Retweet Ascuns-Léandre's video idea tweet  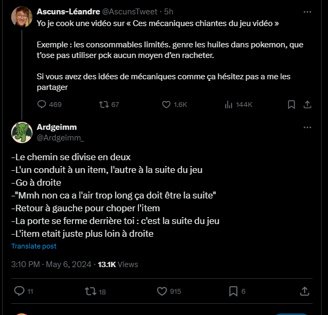(x=104, y=105)
